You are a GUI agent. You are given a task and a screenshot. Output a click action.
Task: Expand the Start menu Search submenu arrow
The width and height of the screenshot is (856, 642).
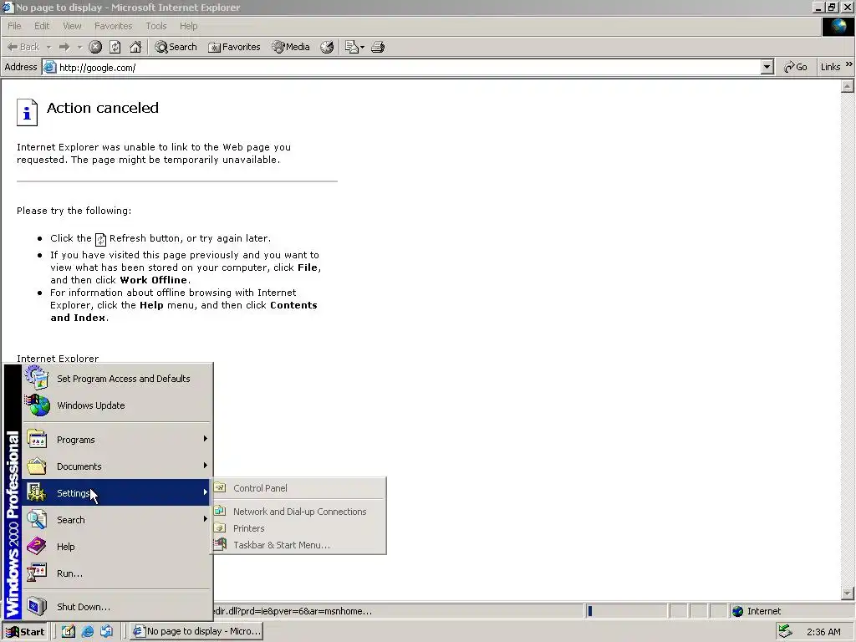pyautogui.click(x=206, y=518)
